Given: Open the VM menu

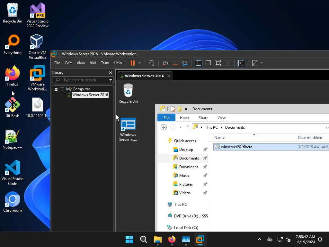Looking at the screenshot, I should coord(93,63).
